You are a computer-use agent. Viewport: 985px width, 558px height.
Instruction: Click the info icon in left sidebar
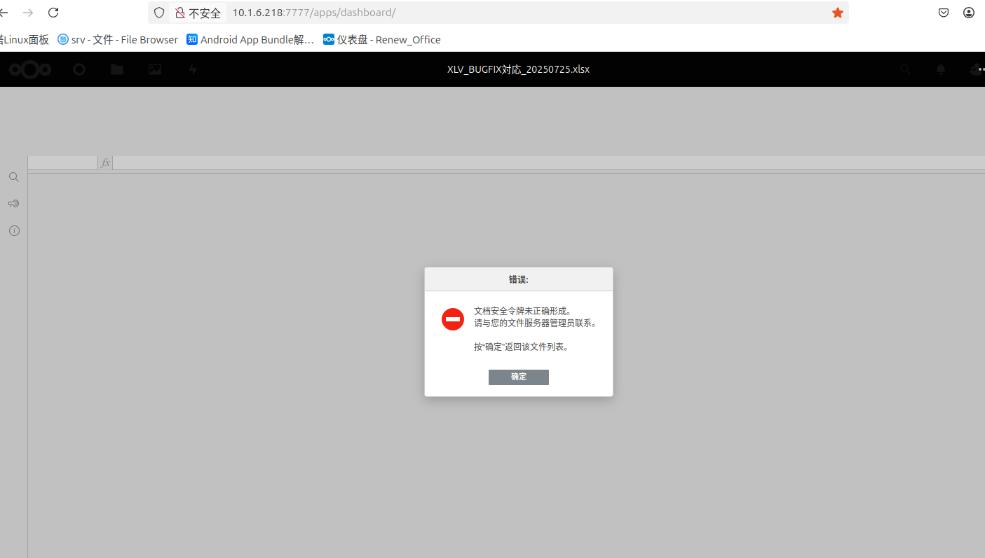point(14,230)
